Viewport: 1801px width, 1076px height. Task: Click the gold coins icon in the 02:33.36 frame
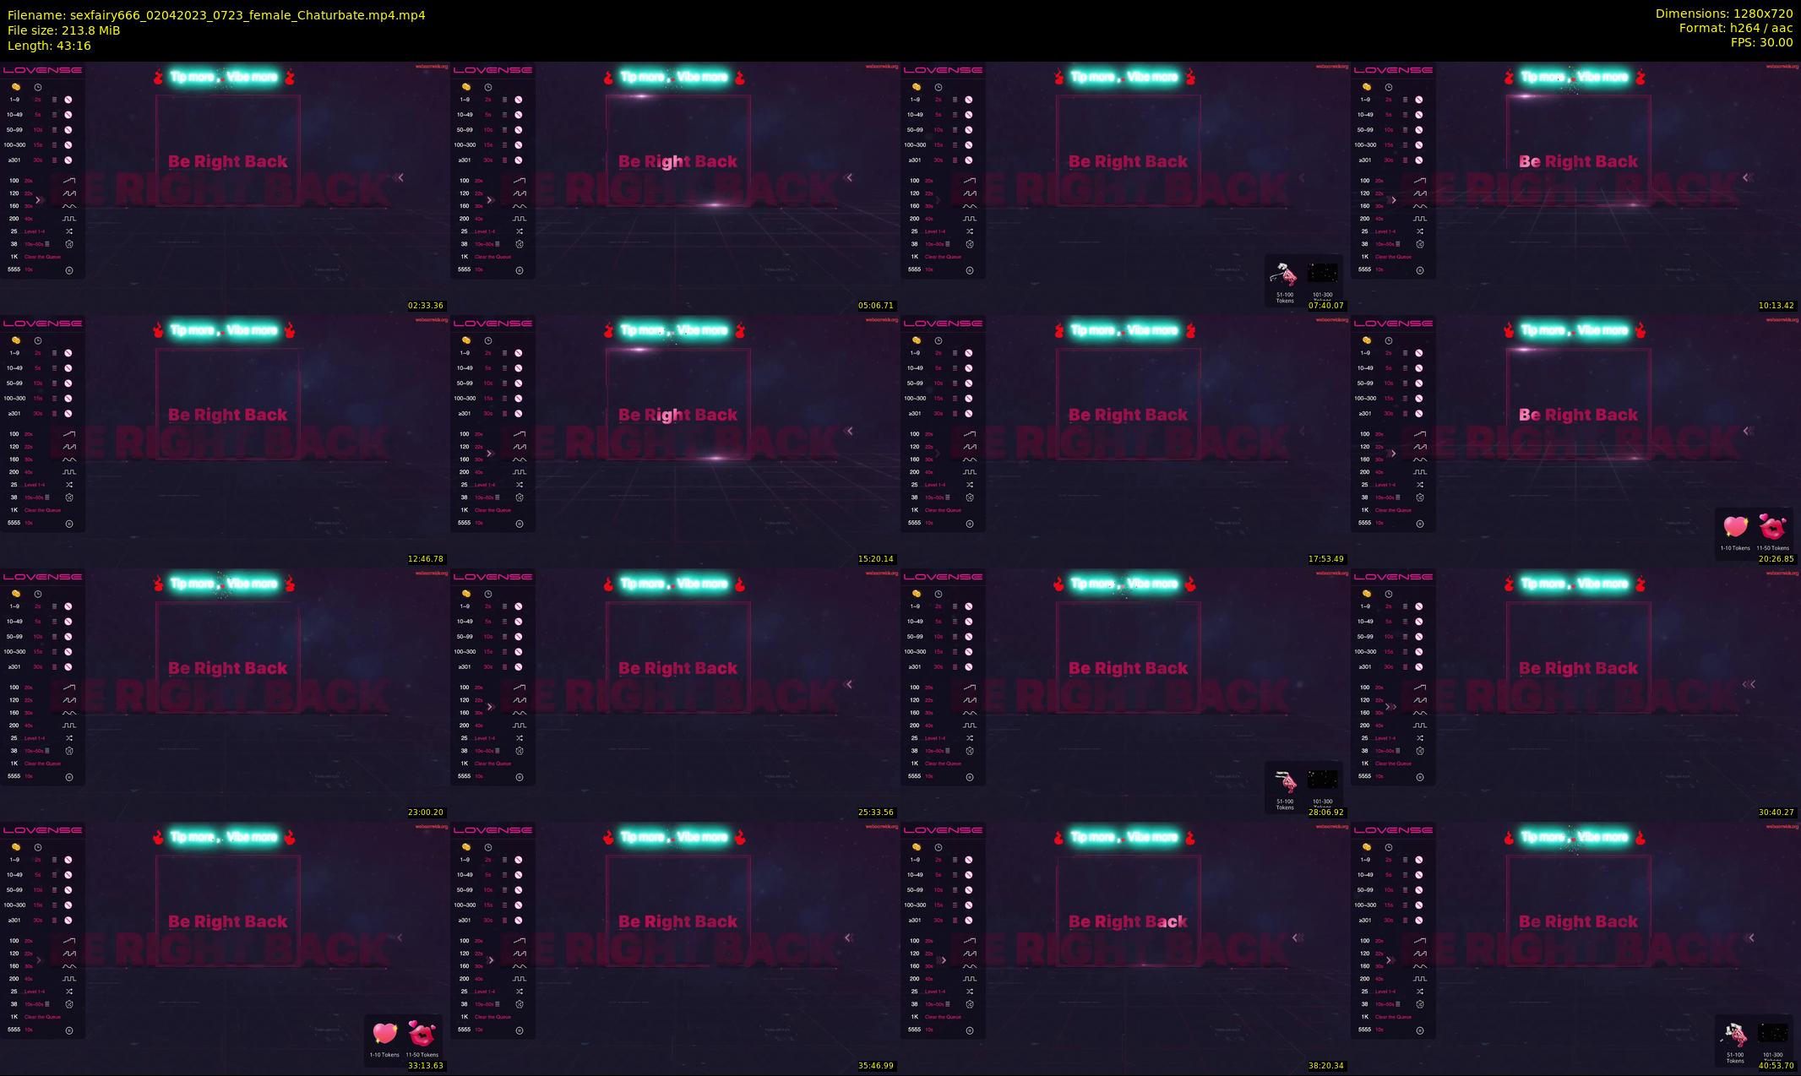16,87
